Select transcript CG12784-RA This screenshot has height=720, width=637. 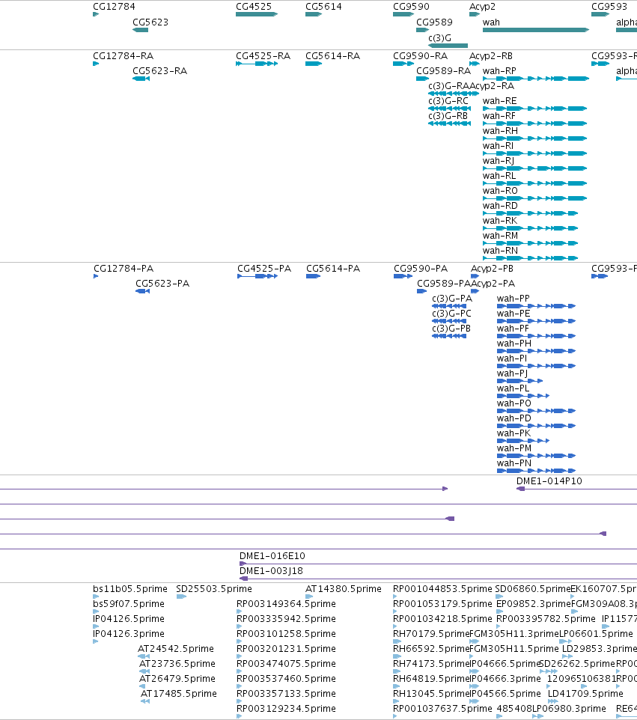pyautogui.click(x=123, y=56)
